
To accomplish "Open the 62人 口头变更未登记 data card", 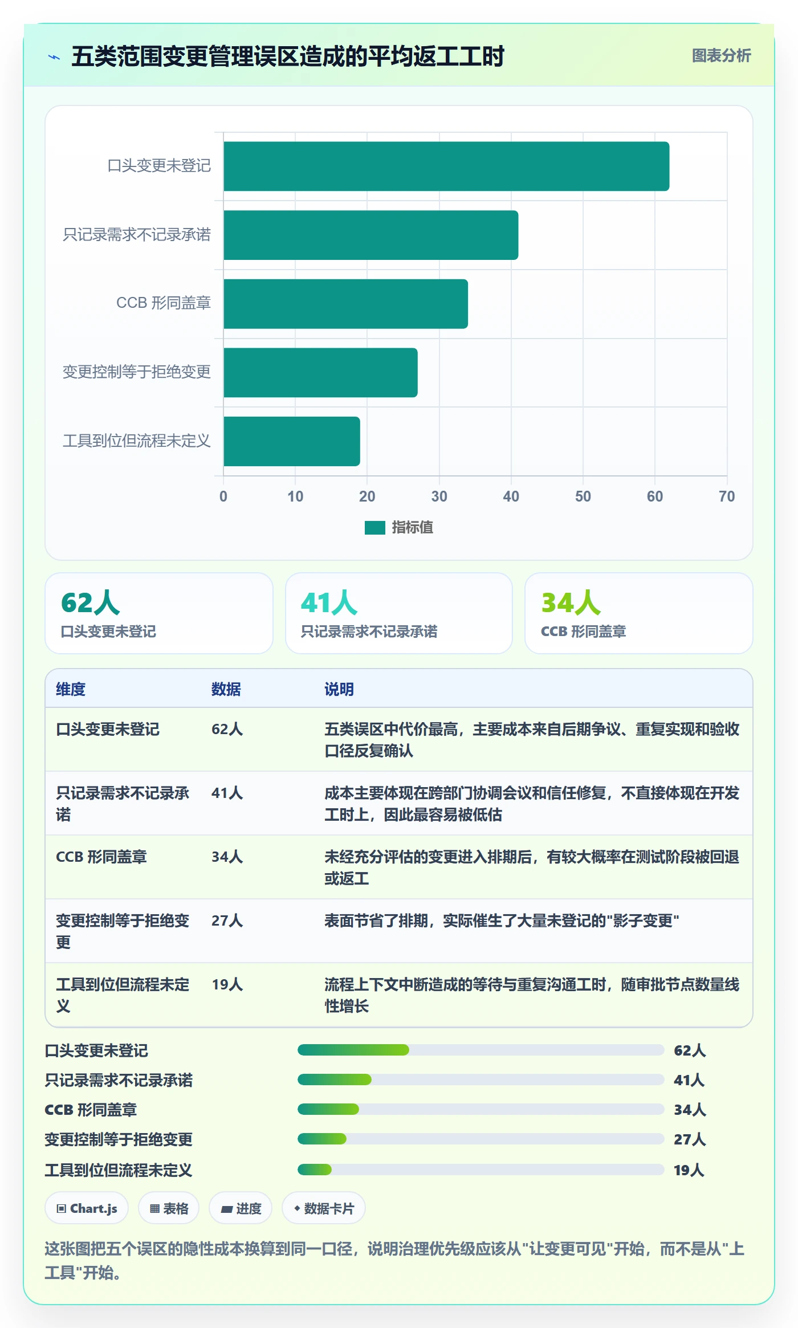I will 159,613.
